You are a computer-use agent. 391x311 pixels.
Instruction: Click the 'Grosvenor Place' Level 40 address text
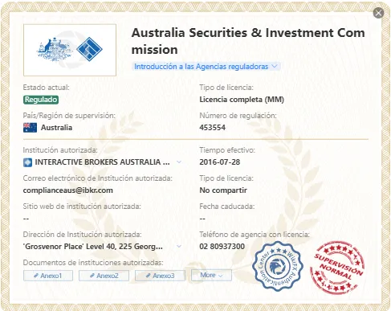[93, 246]
